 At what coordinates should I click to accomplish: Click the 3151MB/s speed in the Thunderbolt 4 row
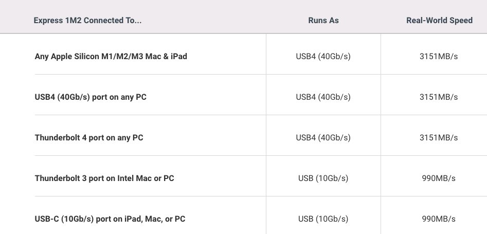[x=439, y=138]
